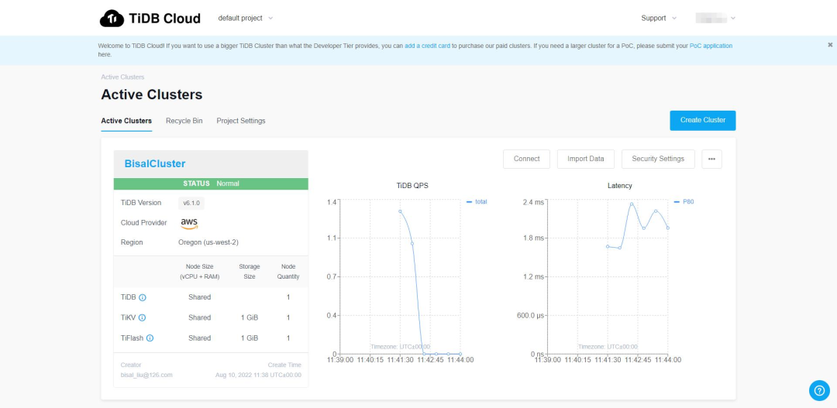This screenshot has height=408, width=837.
Task: Click the Storage Size column header
Action: click(250, 272)
